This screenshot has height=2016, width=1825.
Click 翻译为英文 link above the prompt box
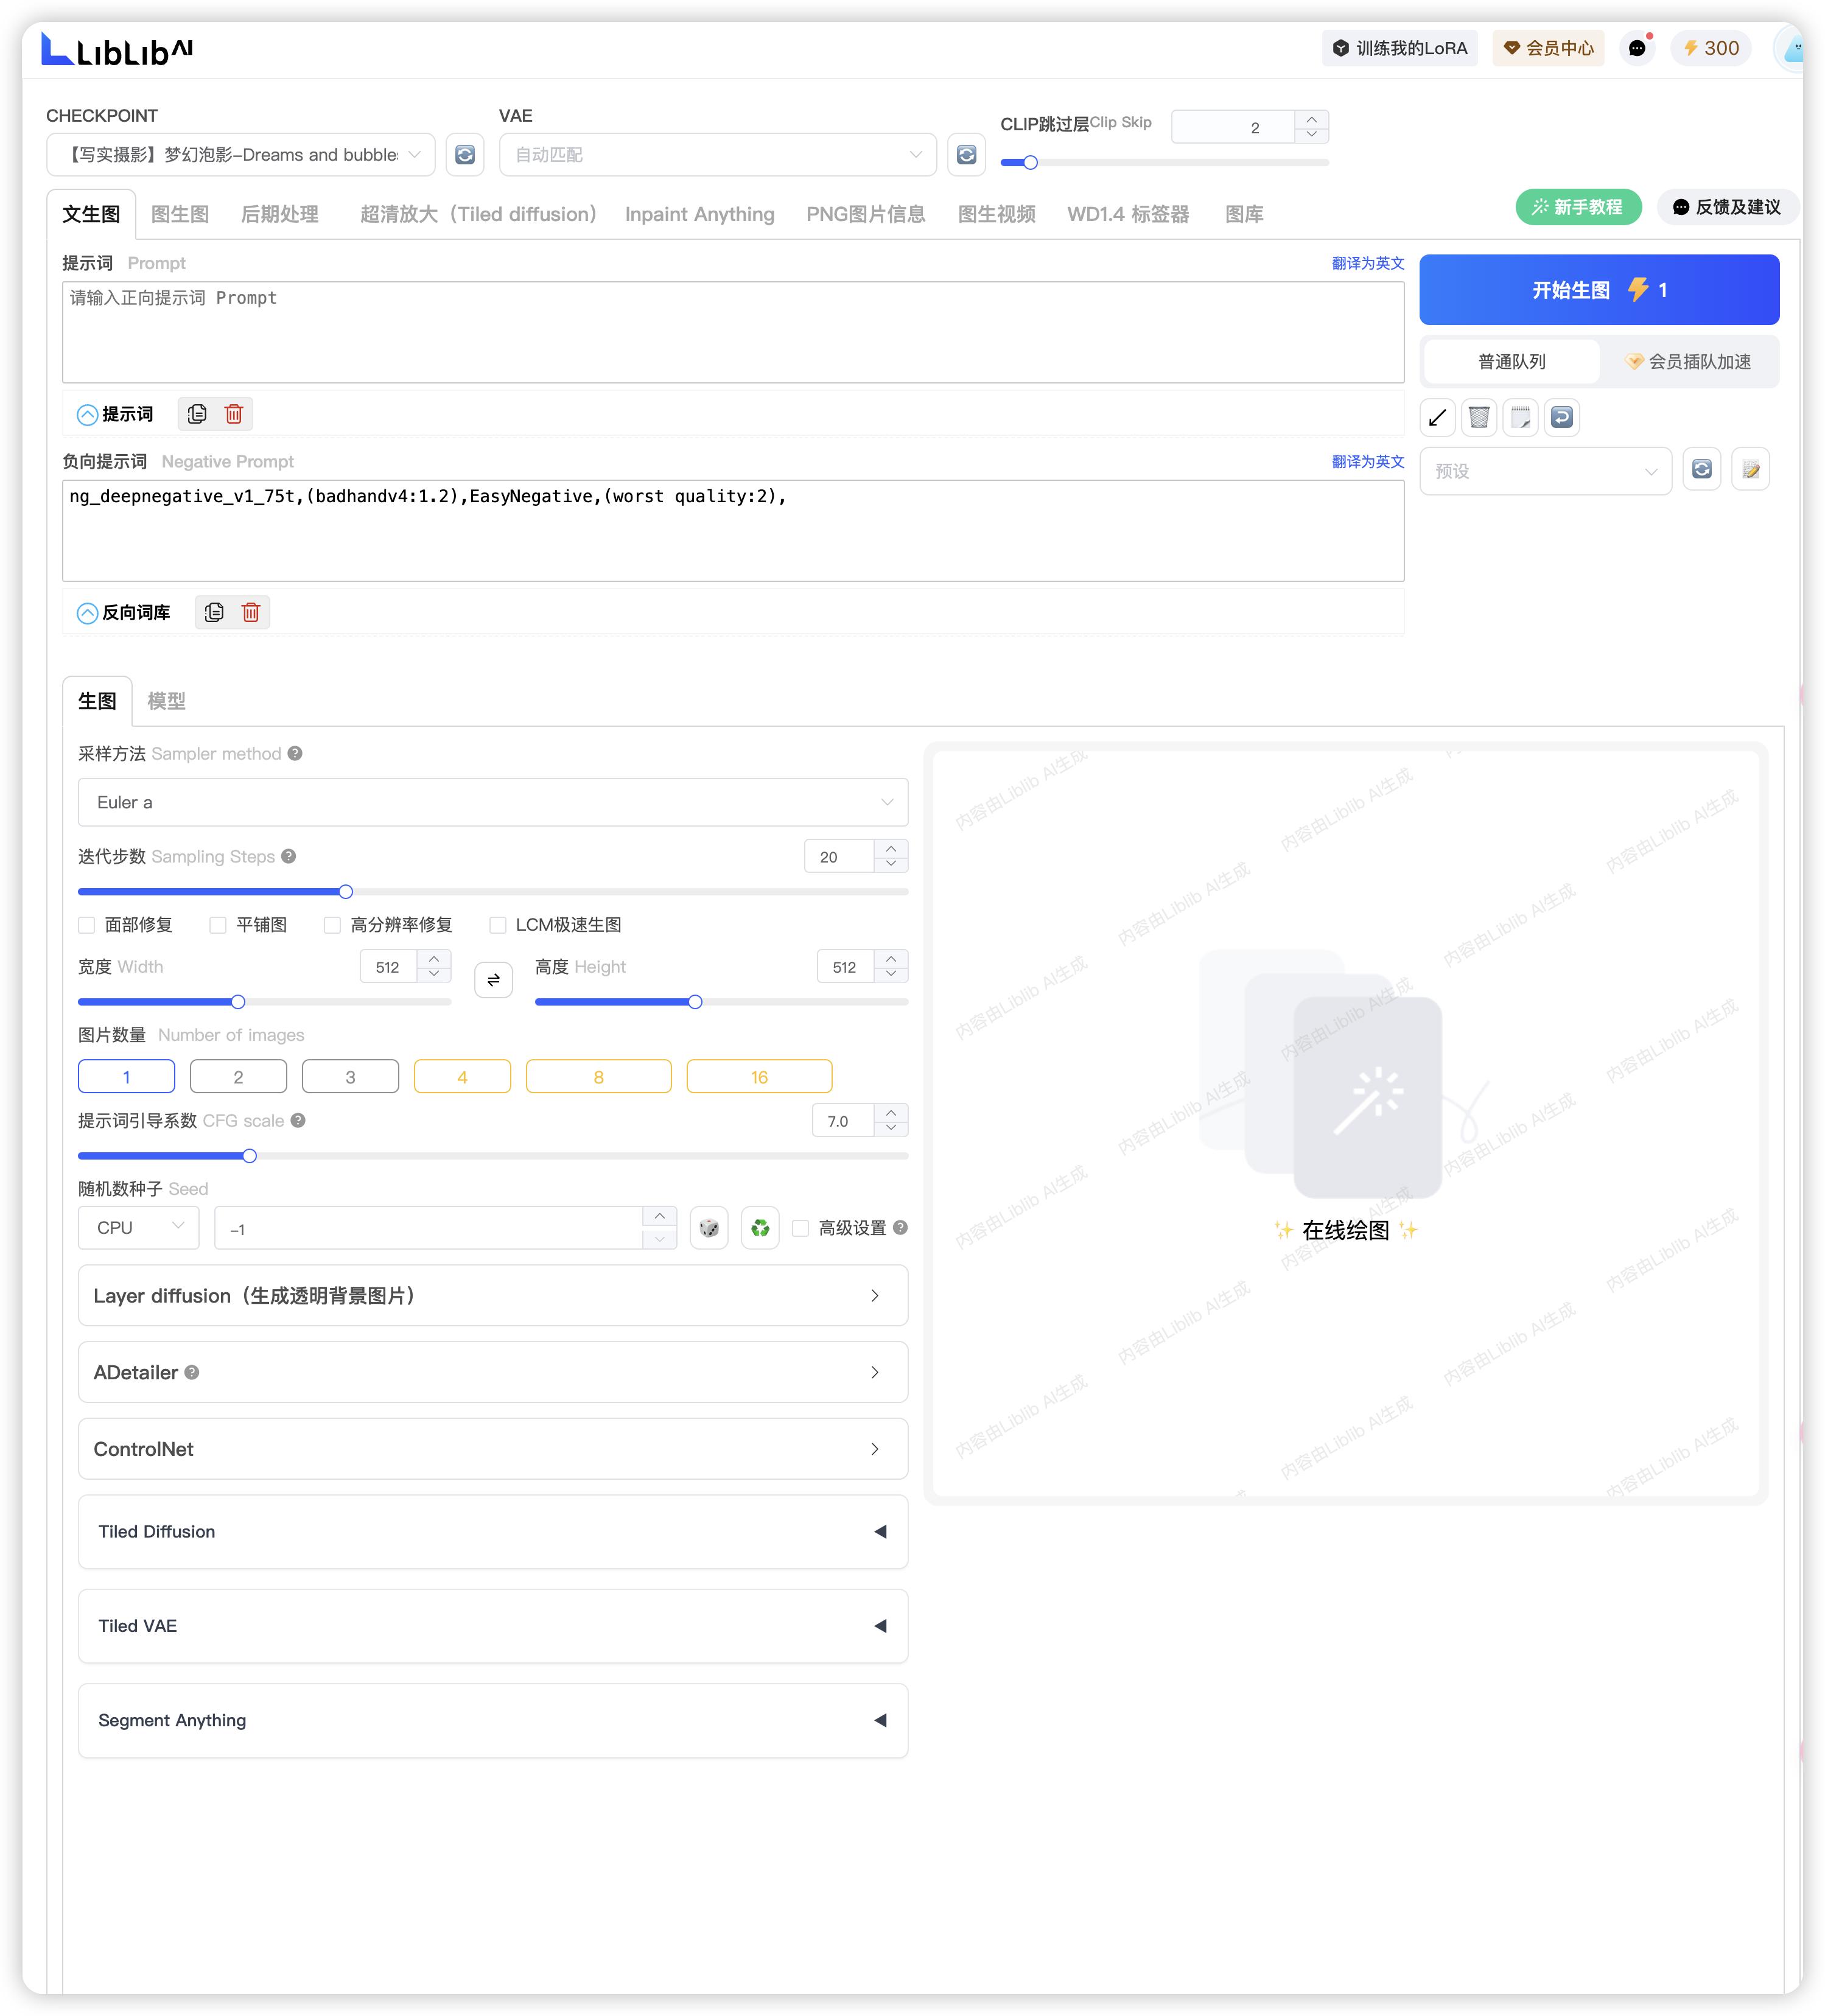[x=1367, y=263]
